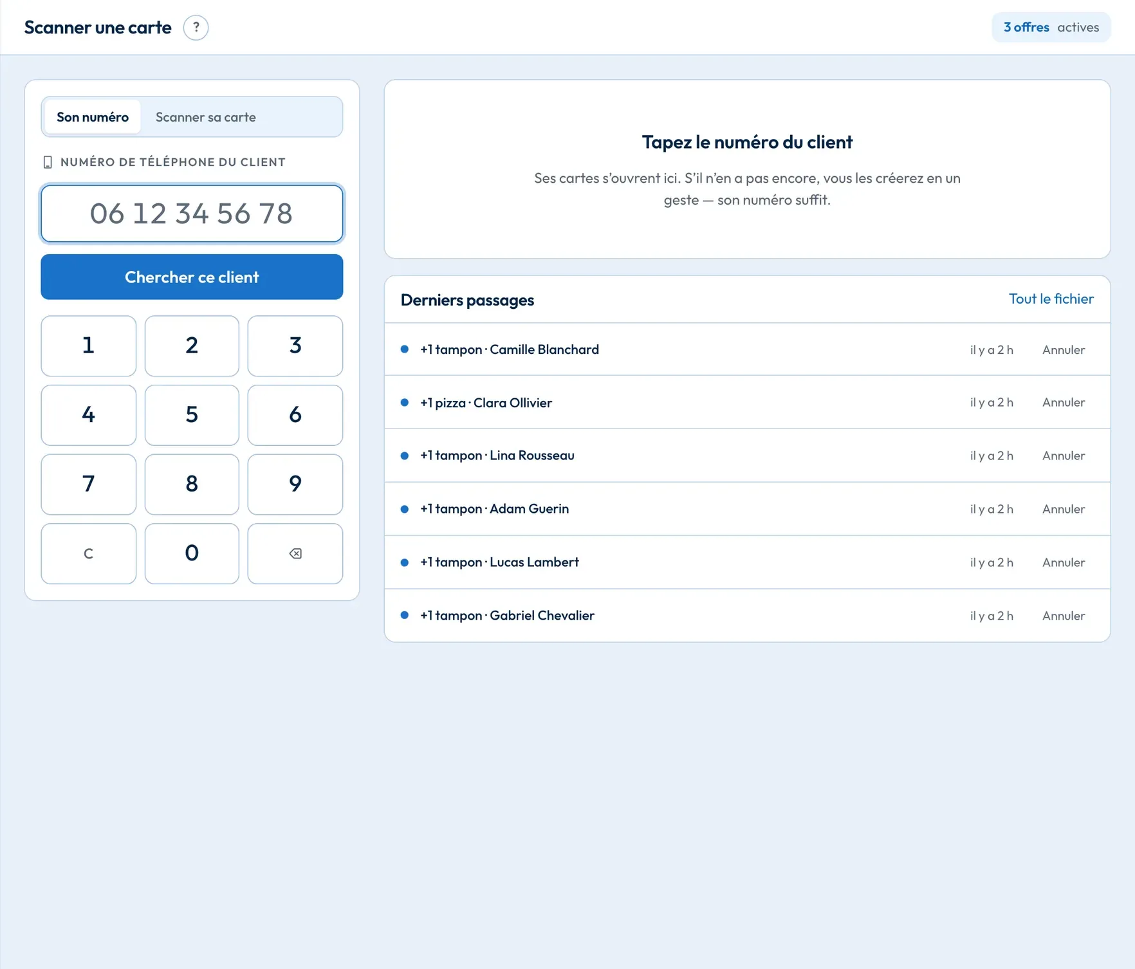
Task: Select '+1 tampon · Adam Guerin' entry
Action: point(747,509)
